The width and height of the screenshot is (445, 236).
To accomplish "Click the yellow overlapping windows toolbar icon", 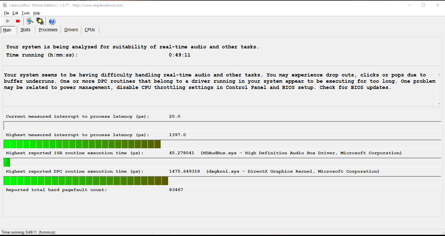I will click(x=40, y=21).
